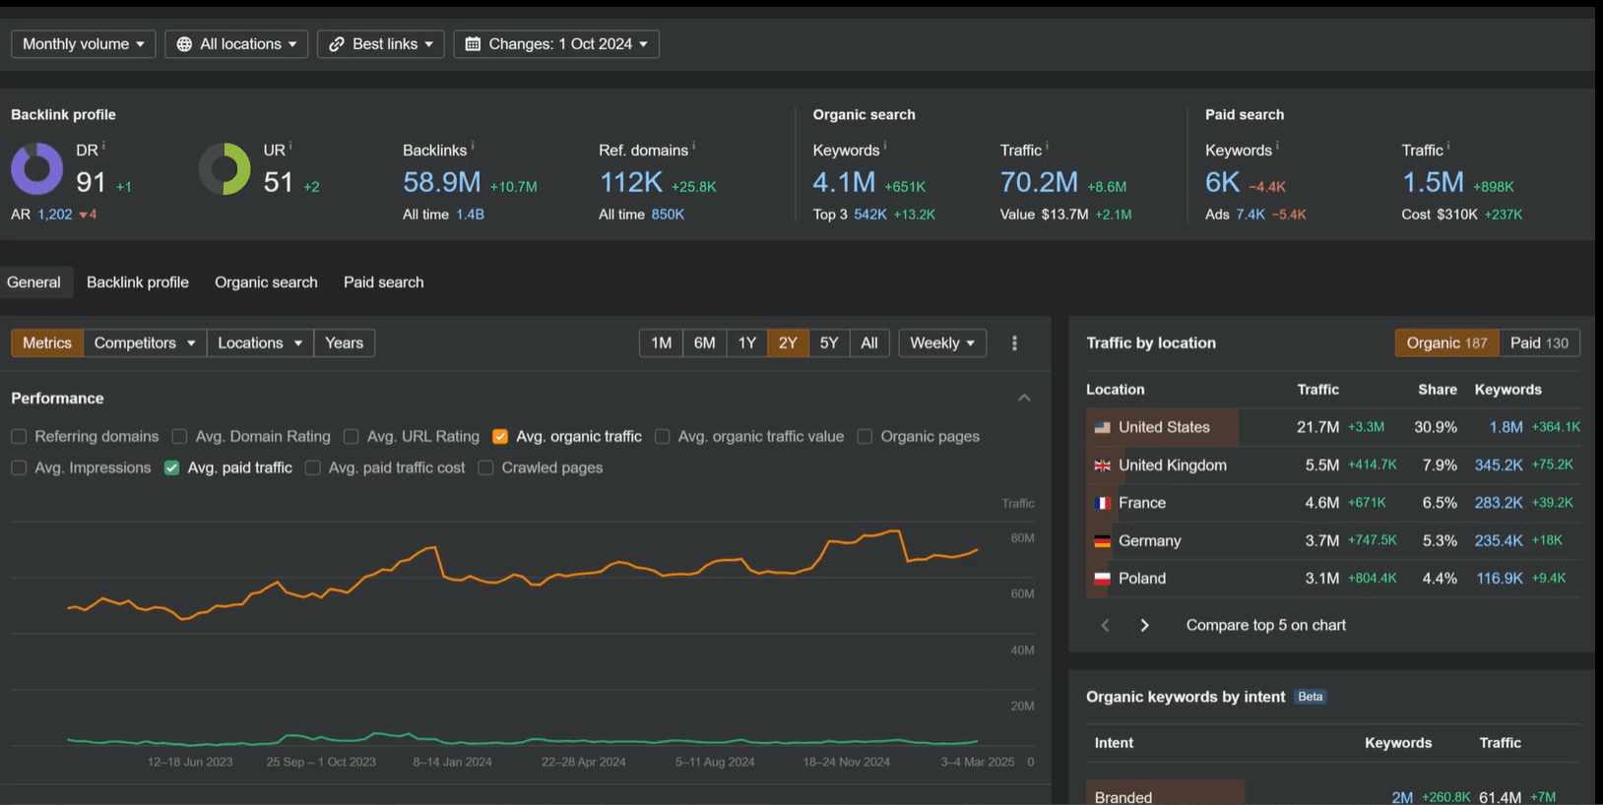This screenshot has height=805, width=1603.
Task: Set chart range to 1Y
Action: [x=747, y=342]
